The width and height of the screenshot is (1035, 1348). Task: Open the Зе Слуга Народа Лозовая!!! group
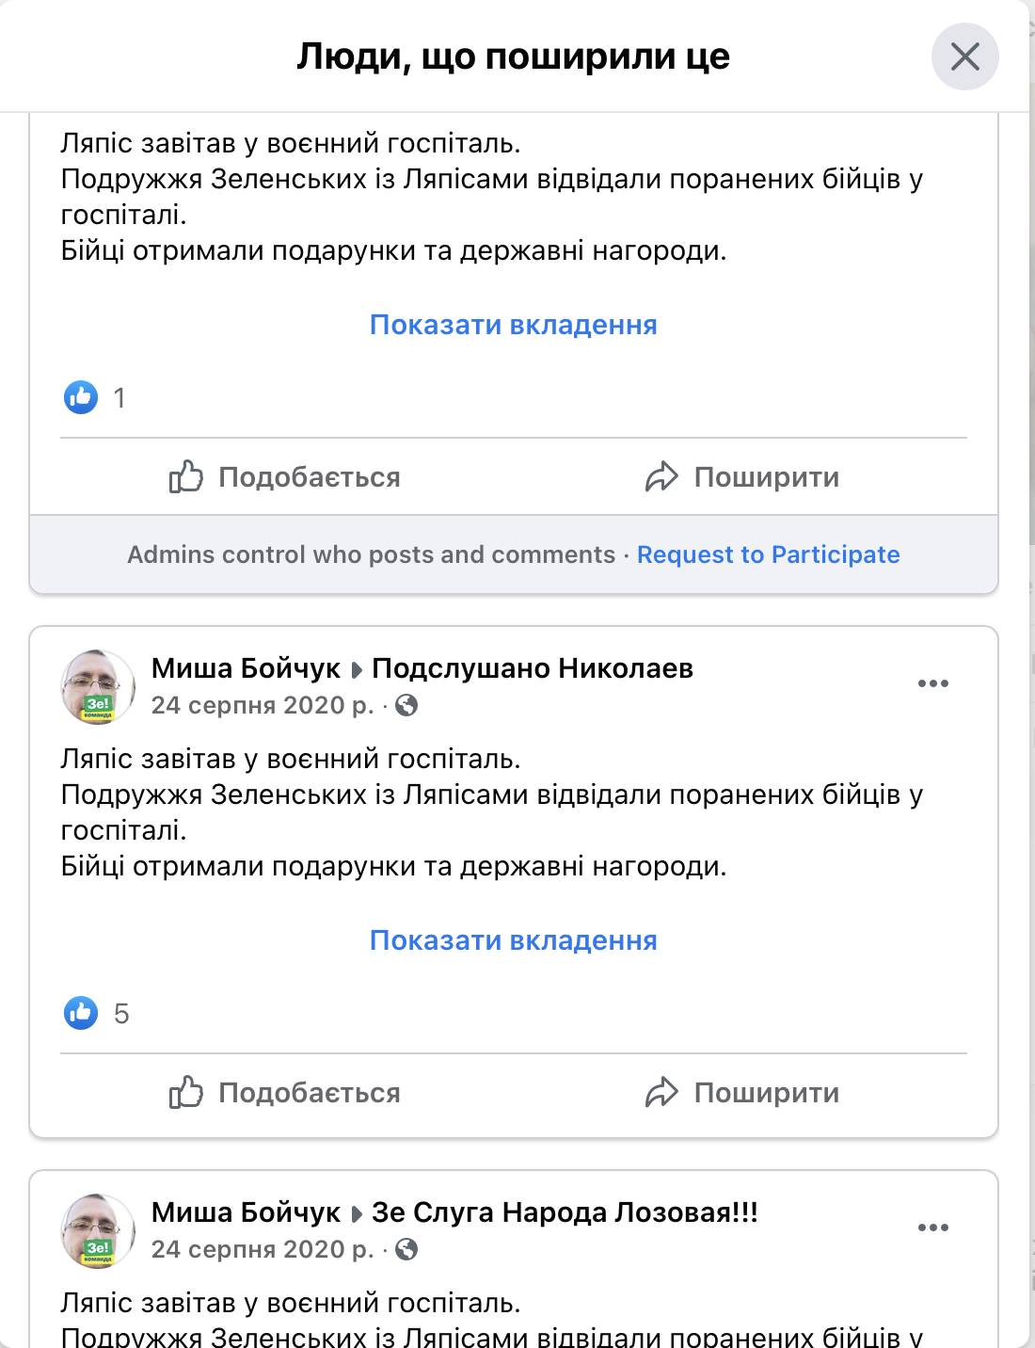[x=565, y=1212]
